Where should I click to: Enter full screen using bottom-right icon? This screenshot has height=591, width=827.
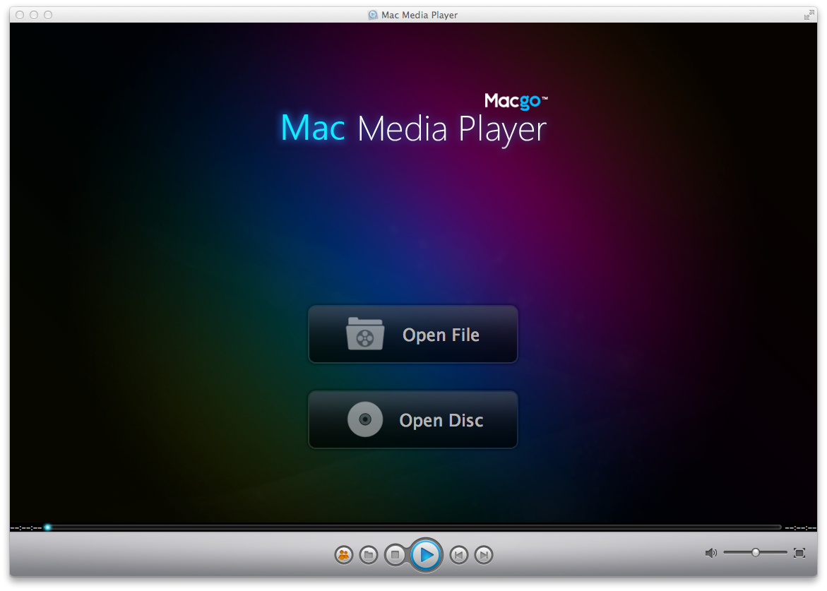pyautogui.click(x=799, y=552)
